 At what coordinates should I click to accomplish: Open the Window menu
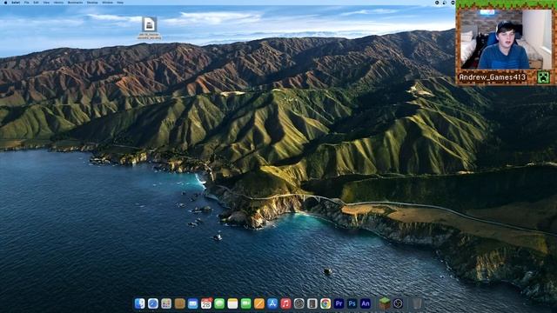108,3
